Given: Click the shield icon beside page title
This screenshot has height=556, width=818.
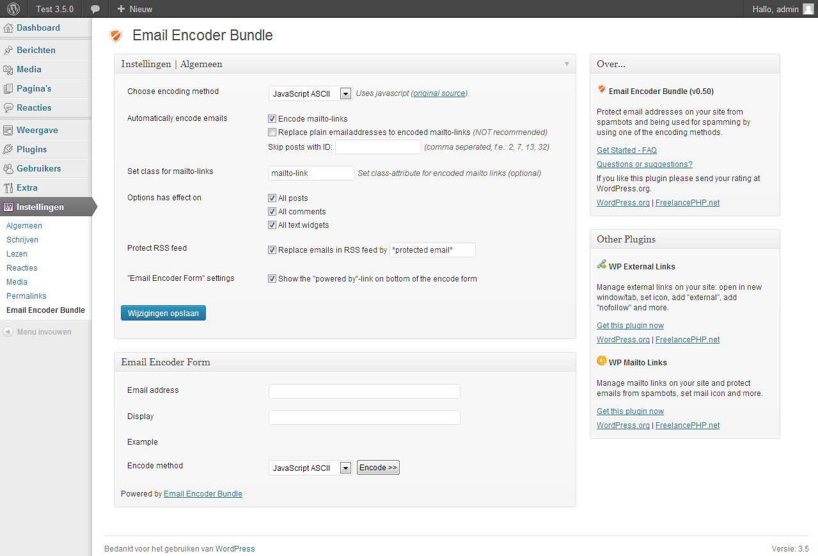Looking at the screenshot, I should tap(116, 36).
